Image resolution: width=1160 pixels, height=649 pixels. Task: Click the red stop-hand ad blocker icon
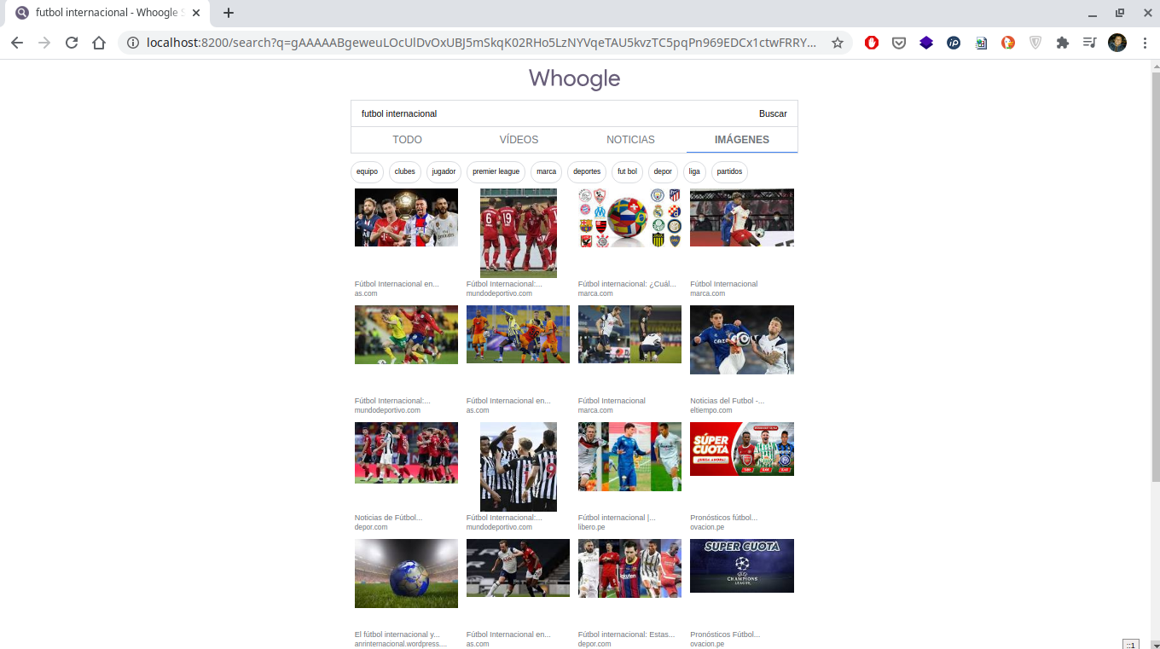pyautogui.click(x=872, y=43)
